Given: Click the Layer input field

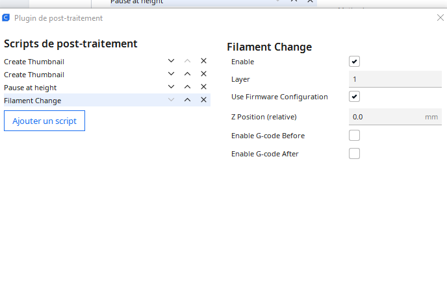Looking at the screenshot, I should [394, 79].
